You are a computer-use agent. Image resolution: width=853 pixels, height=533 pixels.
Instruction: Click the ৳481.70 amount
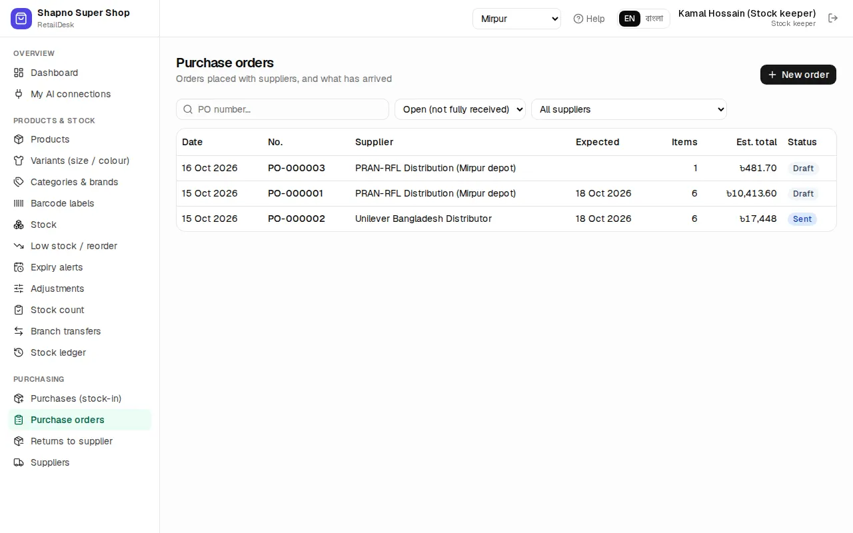point(758,168)
